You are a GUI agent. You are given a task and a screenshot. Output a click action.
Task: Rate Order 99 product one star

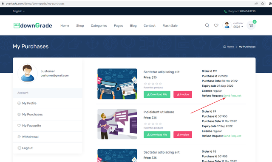pyautogui.click(x=145, y=124)
